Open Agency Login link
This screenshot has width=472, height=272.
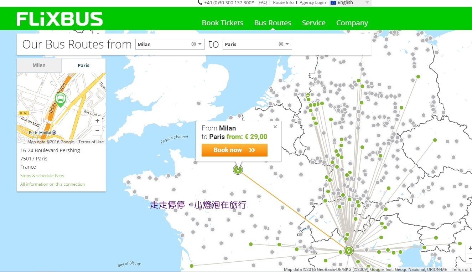pyautogui.click(x=313, y=2)
